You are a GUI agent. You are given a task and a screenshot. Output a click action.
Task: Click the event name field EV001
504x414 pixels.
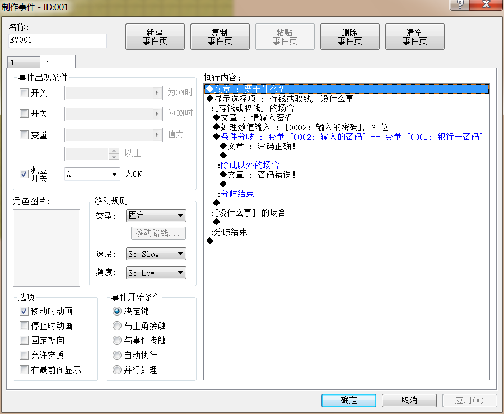58,40
